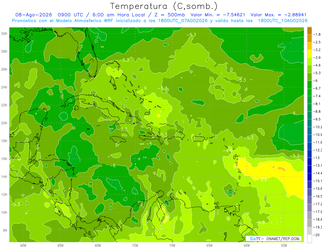This screenshot has width=322, height=249.
Task: Select the yellow swatch between -3.2 and -3.9
Action: [x=309, y=54]
